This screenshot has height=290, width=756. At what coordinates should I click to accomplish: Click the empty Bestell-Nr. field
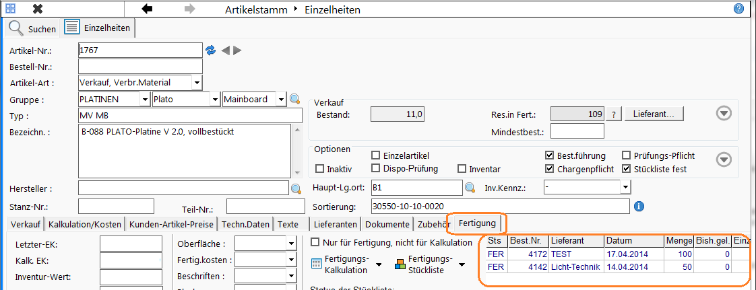pos(140,67)
